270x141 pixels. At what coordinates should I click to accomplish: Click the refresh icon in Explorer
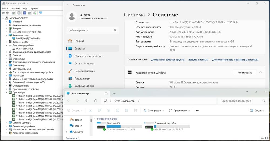95,101
